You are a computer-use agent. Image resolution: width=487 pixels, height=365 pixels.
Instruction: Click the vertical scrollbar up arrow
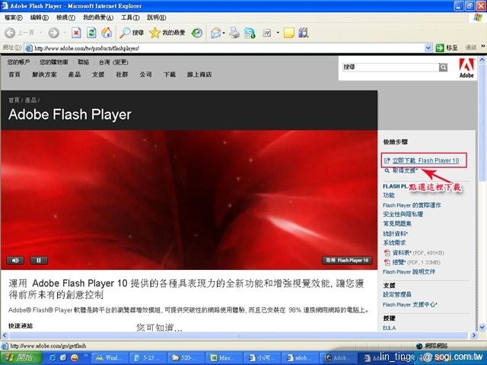tap(482, 59)
